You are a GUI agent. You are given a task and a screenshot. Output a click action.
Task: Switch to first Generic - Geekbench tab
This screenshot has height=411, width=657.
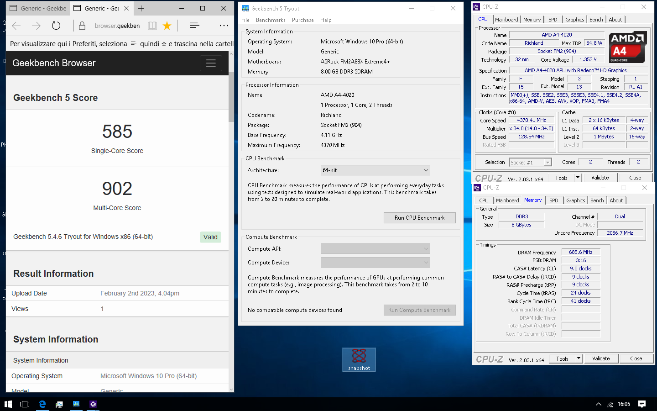click(37, 8)
